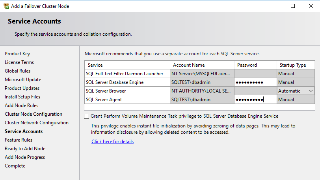Screen dimensions: 320x180
Task: Minimize the Add a Failover Cluster Node window
Action: tap(275, 6)
